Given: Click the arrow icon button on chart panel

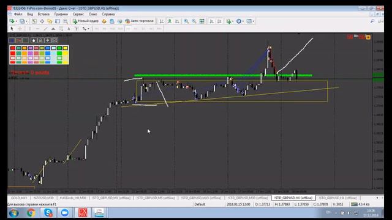Looking at the screenshot, I should click(48, 40).
